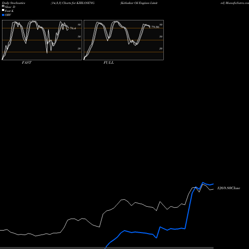
Task: Click the '1269.80Close' price label
Action: (x=229, y=188)
